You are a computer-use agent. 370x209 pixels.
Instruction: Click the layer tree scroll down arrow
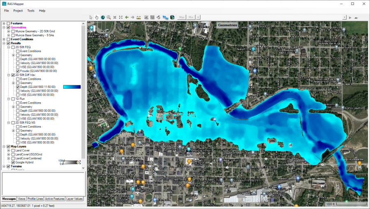click(x=83, y=168)
